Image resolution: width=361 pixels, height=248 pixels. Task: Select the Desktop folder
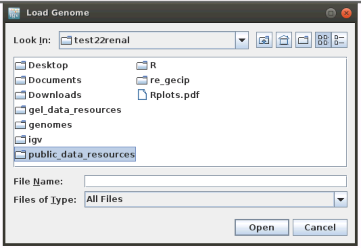point(47,65)
